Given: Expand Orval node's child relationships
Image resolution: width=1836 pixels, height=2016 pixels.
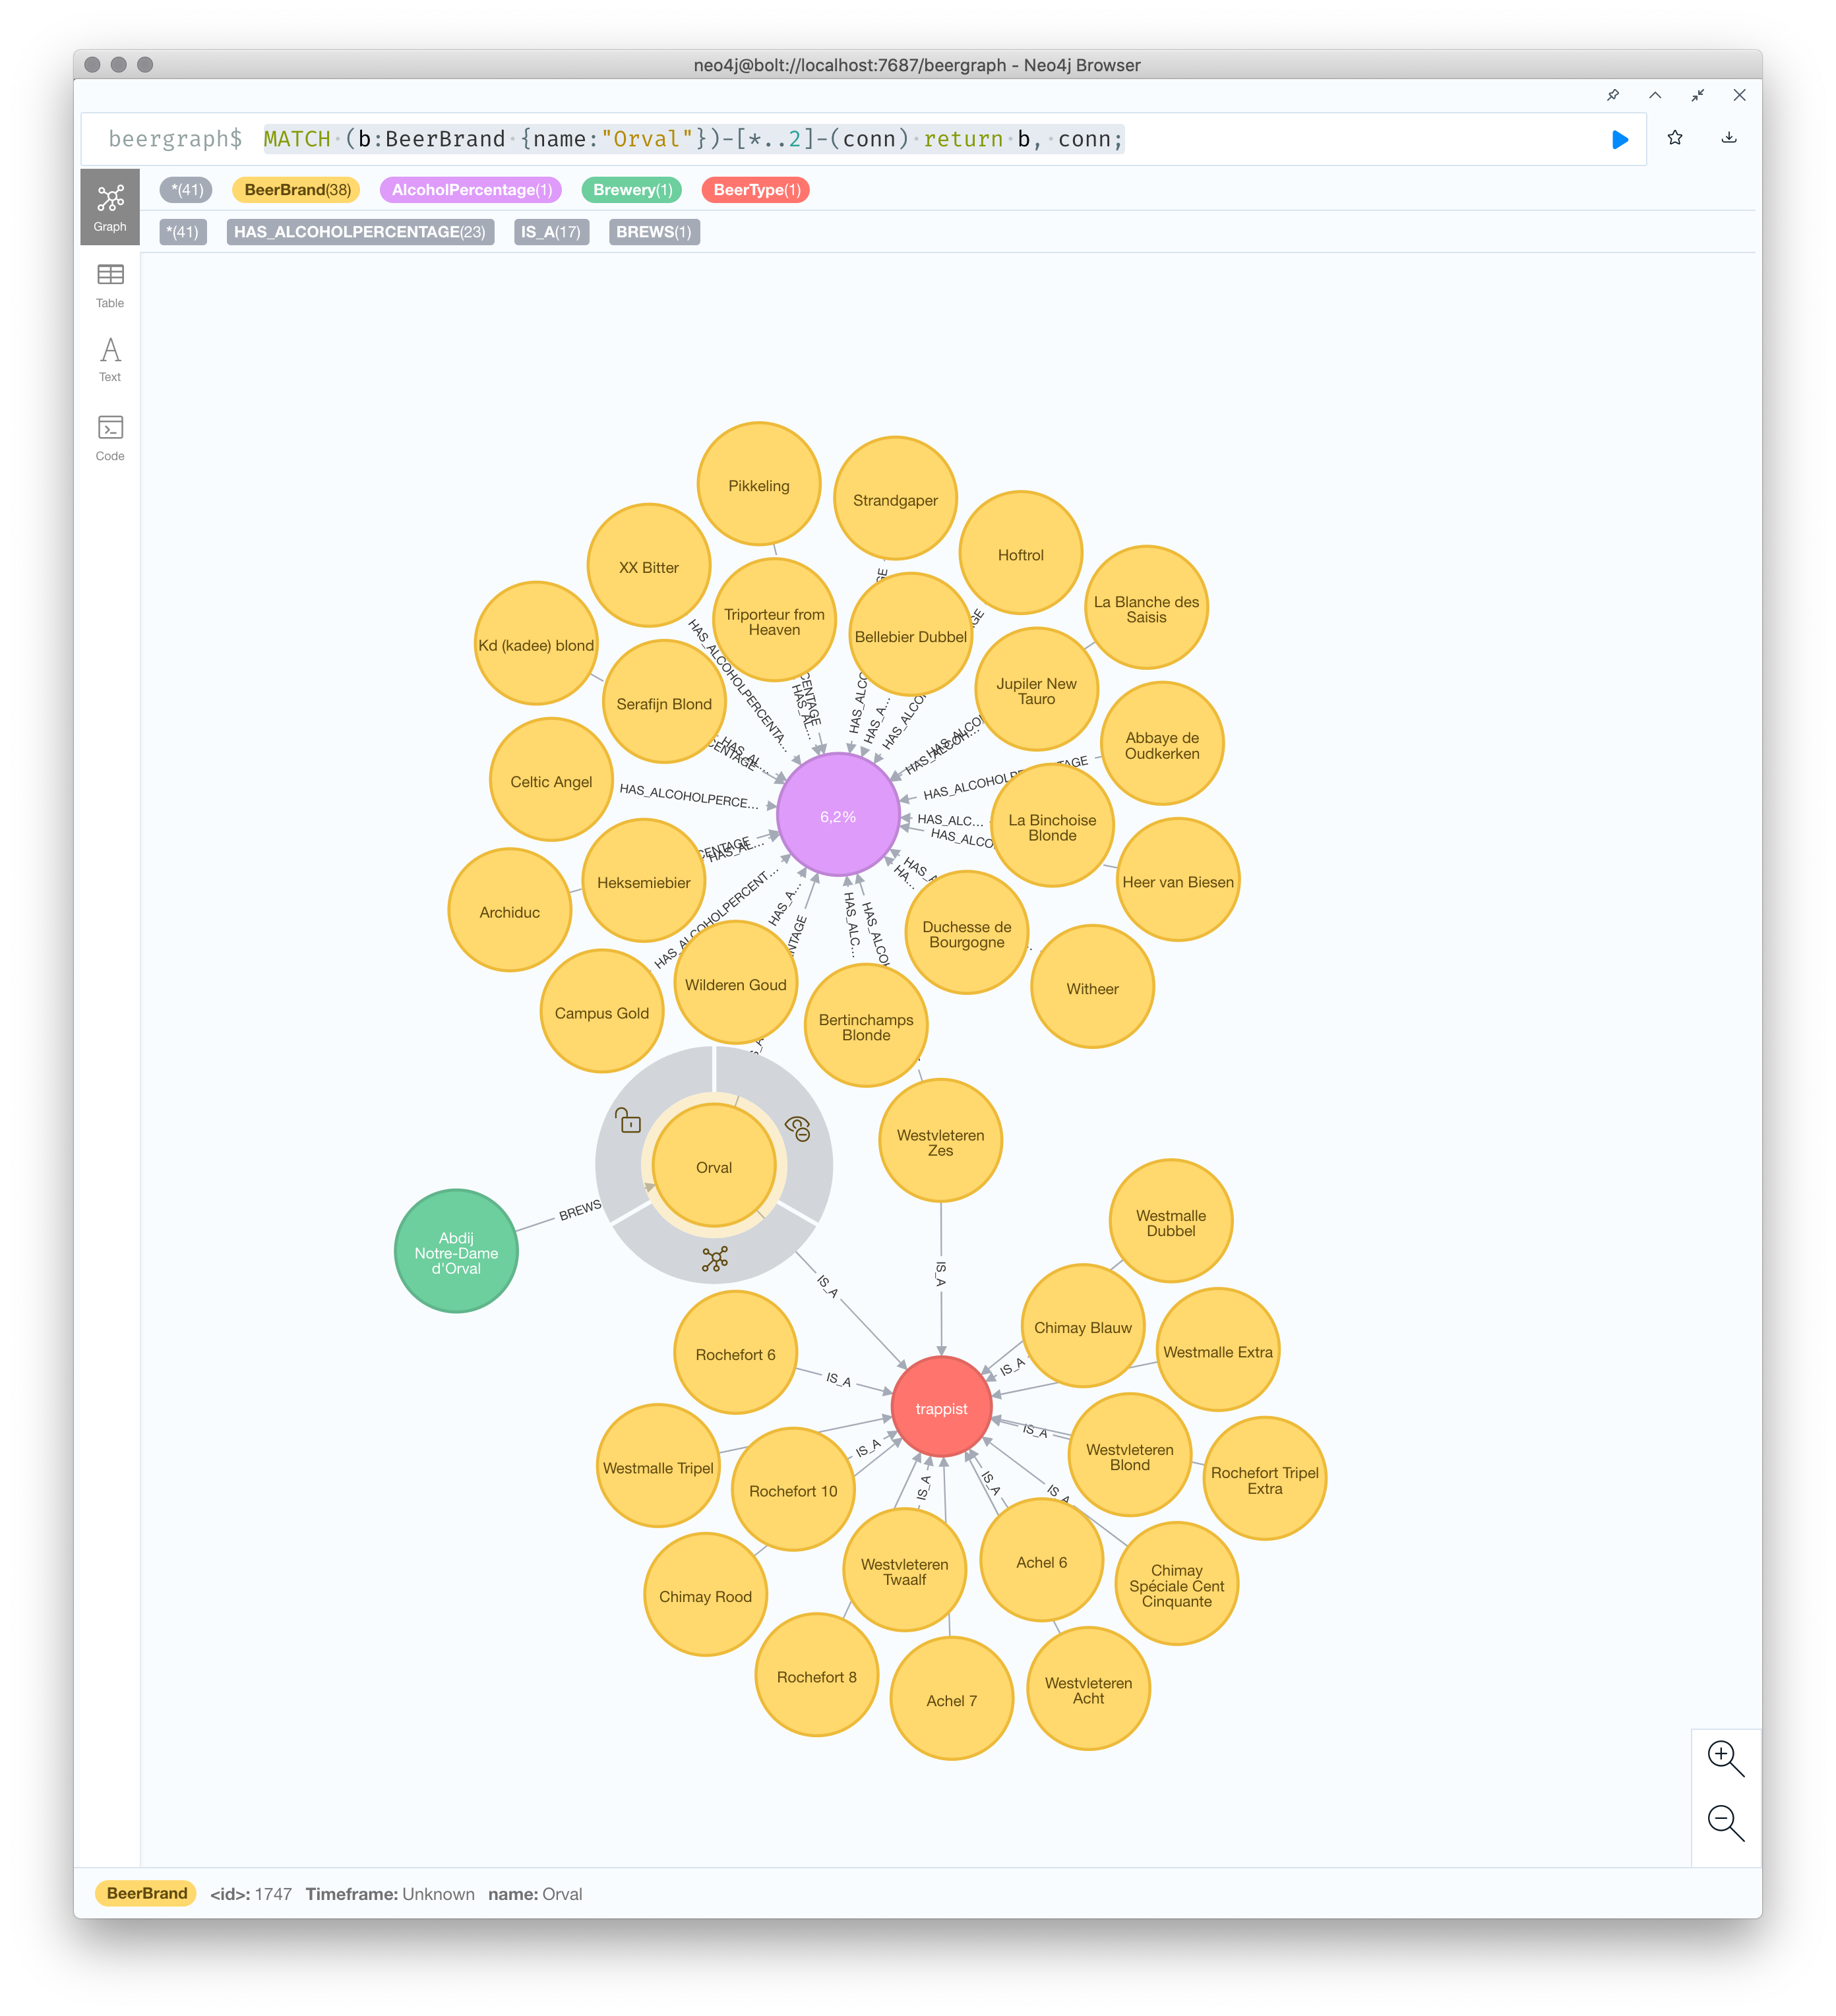Looking at the screenshot, I should (714, 1258).
